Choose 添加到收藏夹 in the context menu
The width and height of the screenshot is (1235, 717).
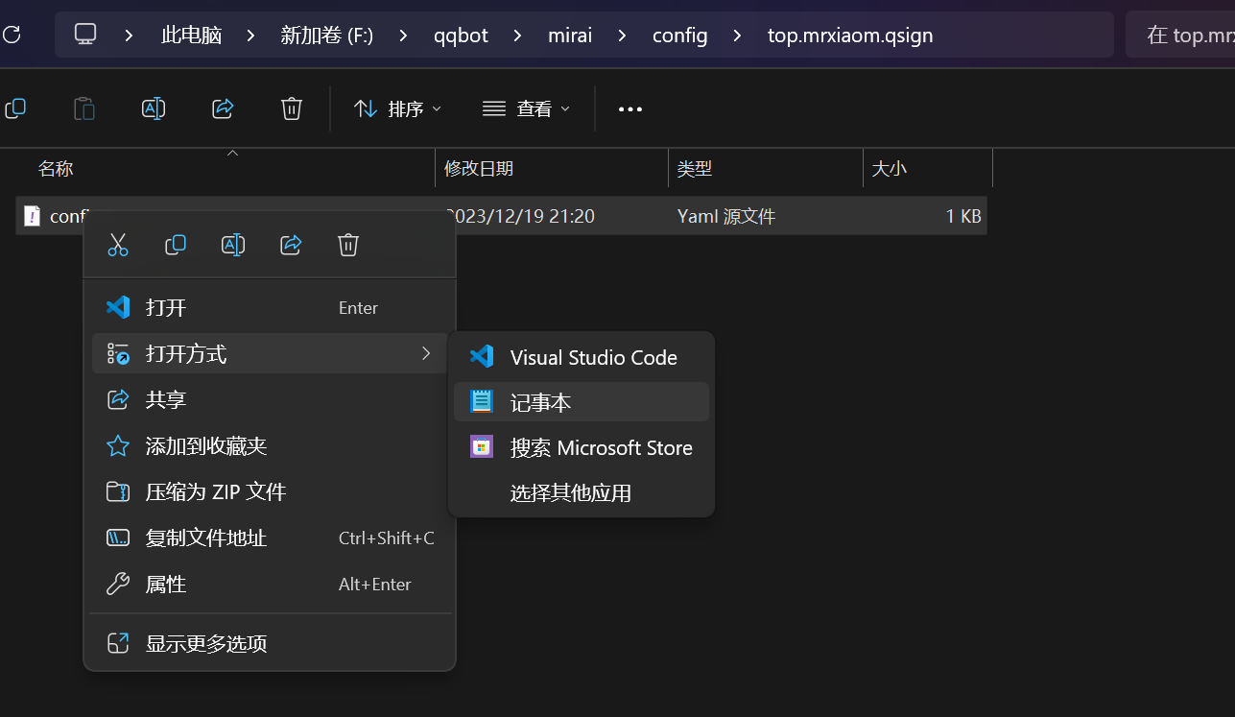click(x=270, y=445)
